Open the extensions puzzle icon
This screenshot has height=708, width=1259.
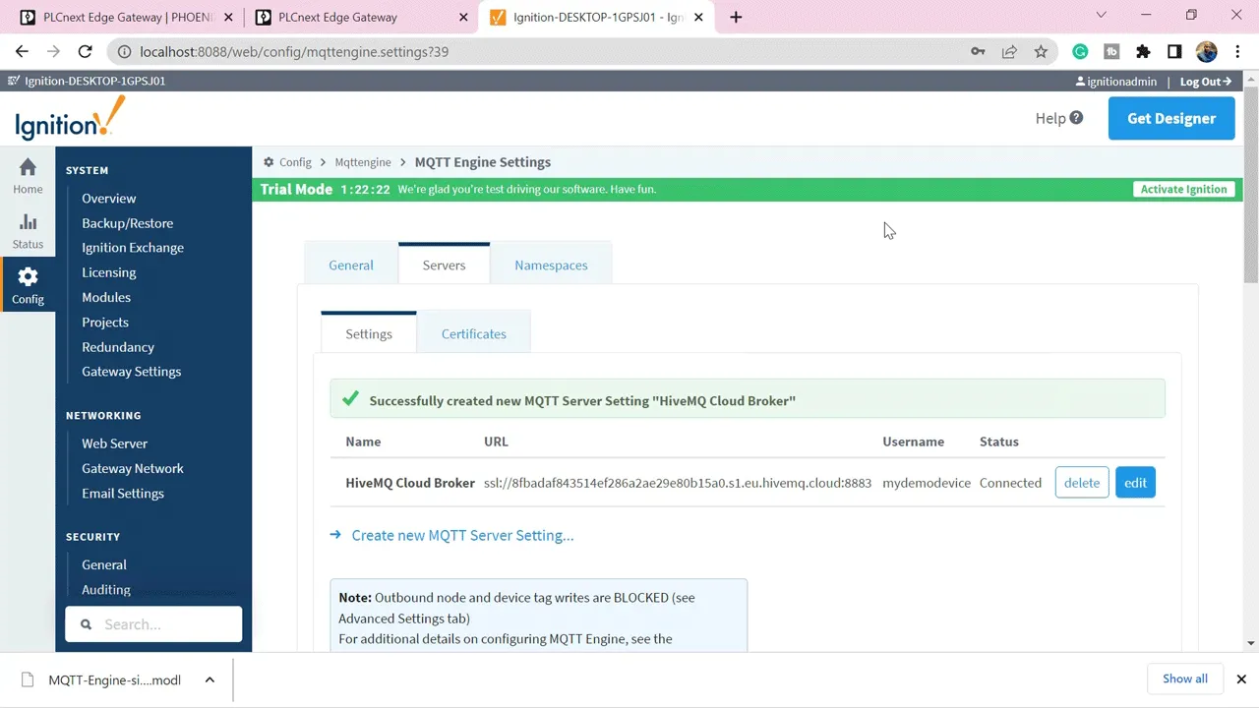coord(1143,52)
